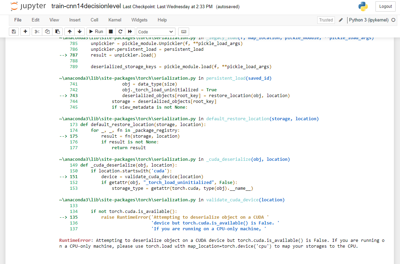This screenshot has width=400, height=264.
Task: Open the cell type dropdown showing Code
Action: pos(156,31)
